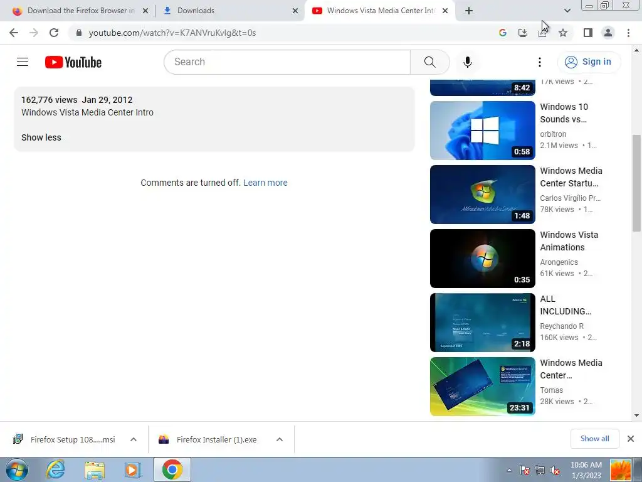The height and width of the screenshot is (482, 642).
Task: View site info via lock icon
Action: 79,33
